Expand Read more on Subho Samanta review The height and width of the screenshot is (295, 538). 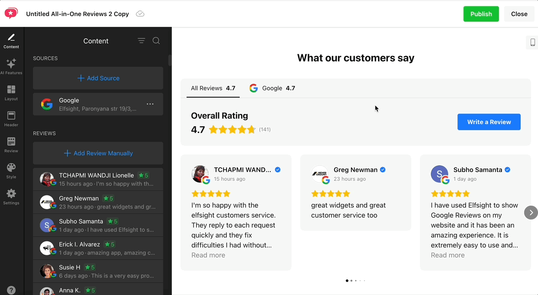click(x=447, y=255)
